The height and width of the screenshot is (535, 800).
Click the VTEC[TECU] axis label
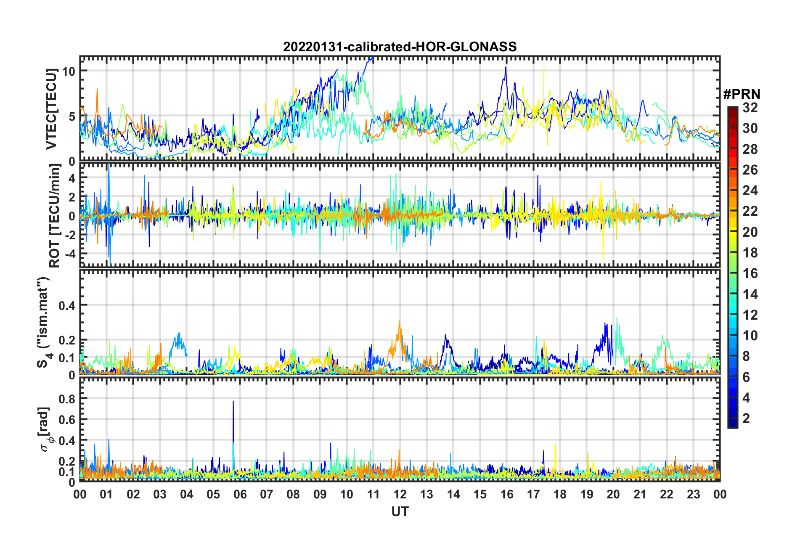tap(51, 109)
